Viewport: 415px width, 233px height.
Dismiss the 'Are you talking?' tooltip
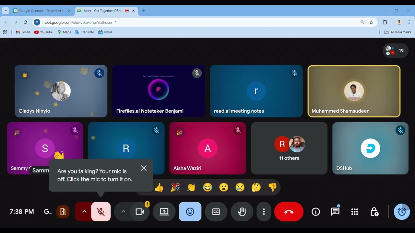tap(144, 168)
